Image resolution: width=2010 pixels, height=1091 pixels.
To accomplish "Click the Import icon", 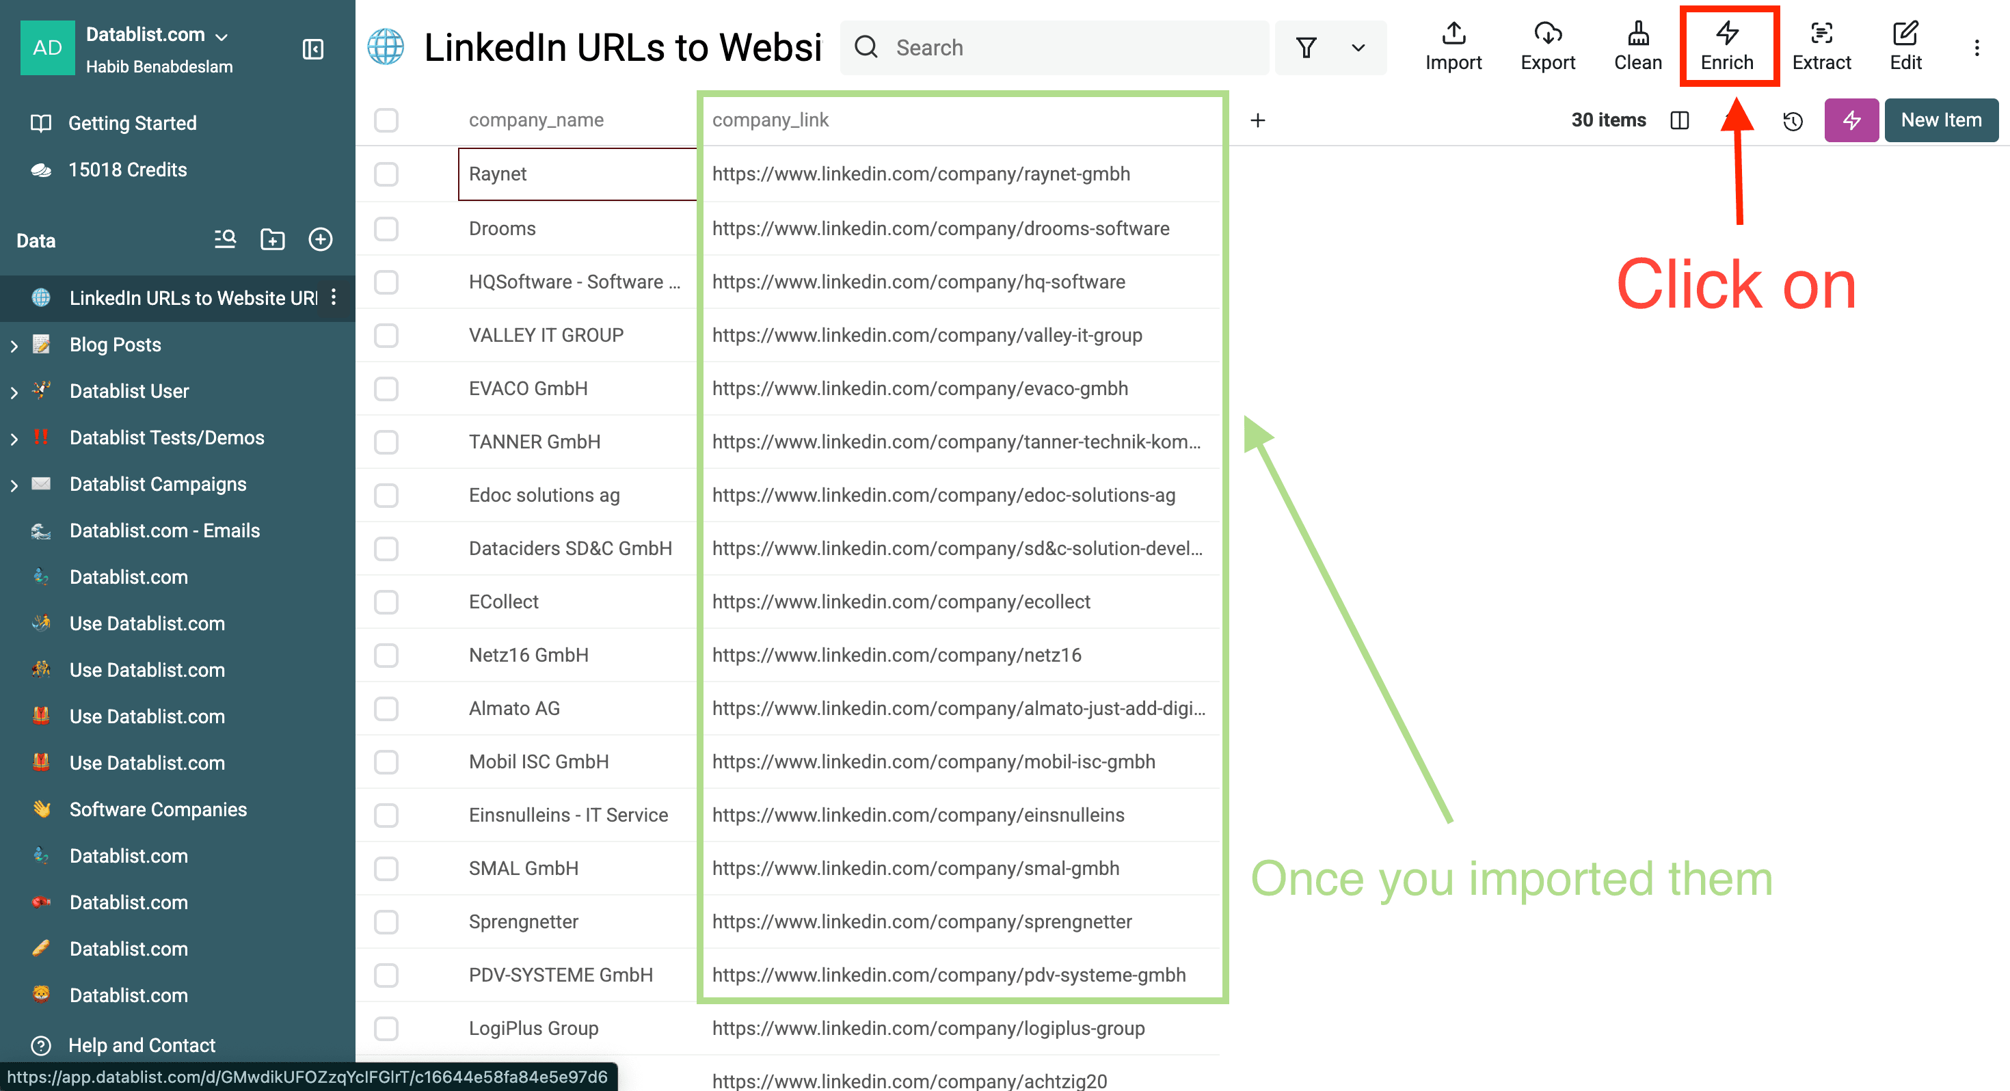I will [x=1453, y=45].
